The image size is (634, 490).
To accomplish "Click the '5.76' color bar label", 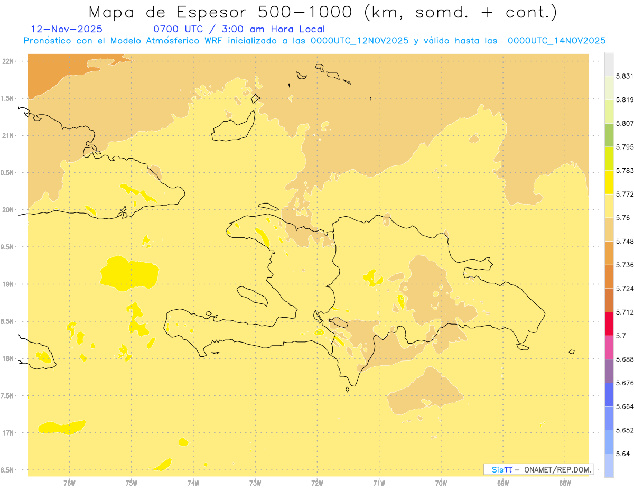I will tap(623, 218).
